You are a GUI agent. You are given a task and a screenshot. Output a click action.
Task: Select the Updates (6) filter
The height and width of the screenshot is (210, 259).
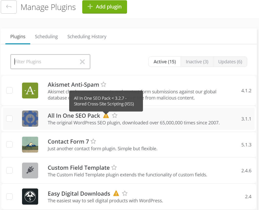[230, 62]
